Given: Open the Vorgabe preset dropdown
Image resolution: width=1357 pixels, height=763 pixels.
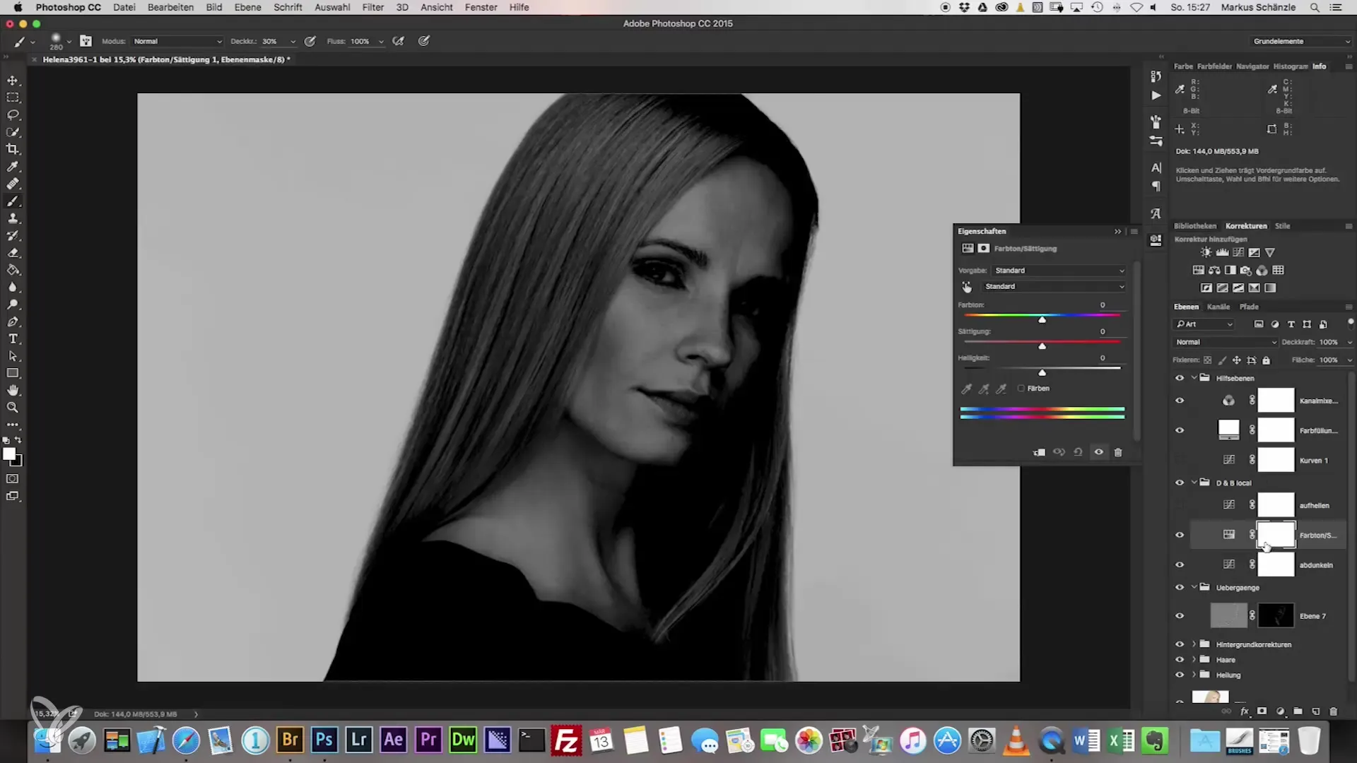Looking at the screenshot, I should point(1058,271).
